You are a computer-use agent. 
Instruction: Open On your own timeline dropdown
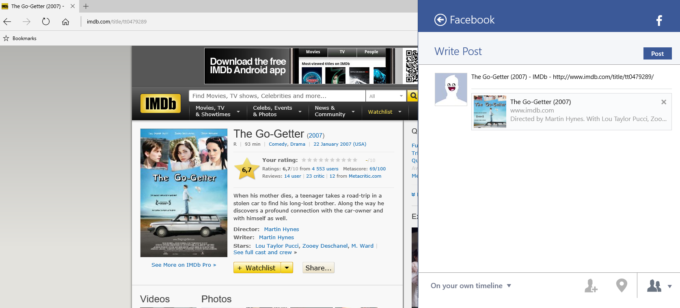point(471,286)
